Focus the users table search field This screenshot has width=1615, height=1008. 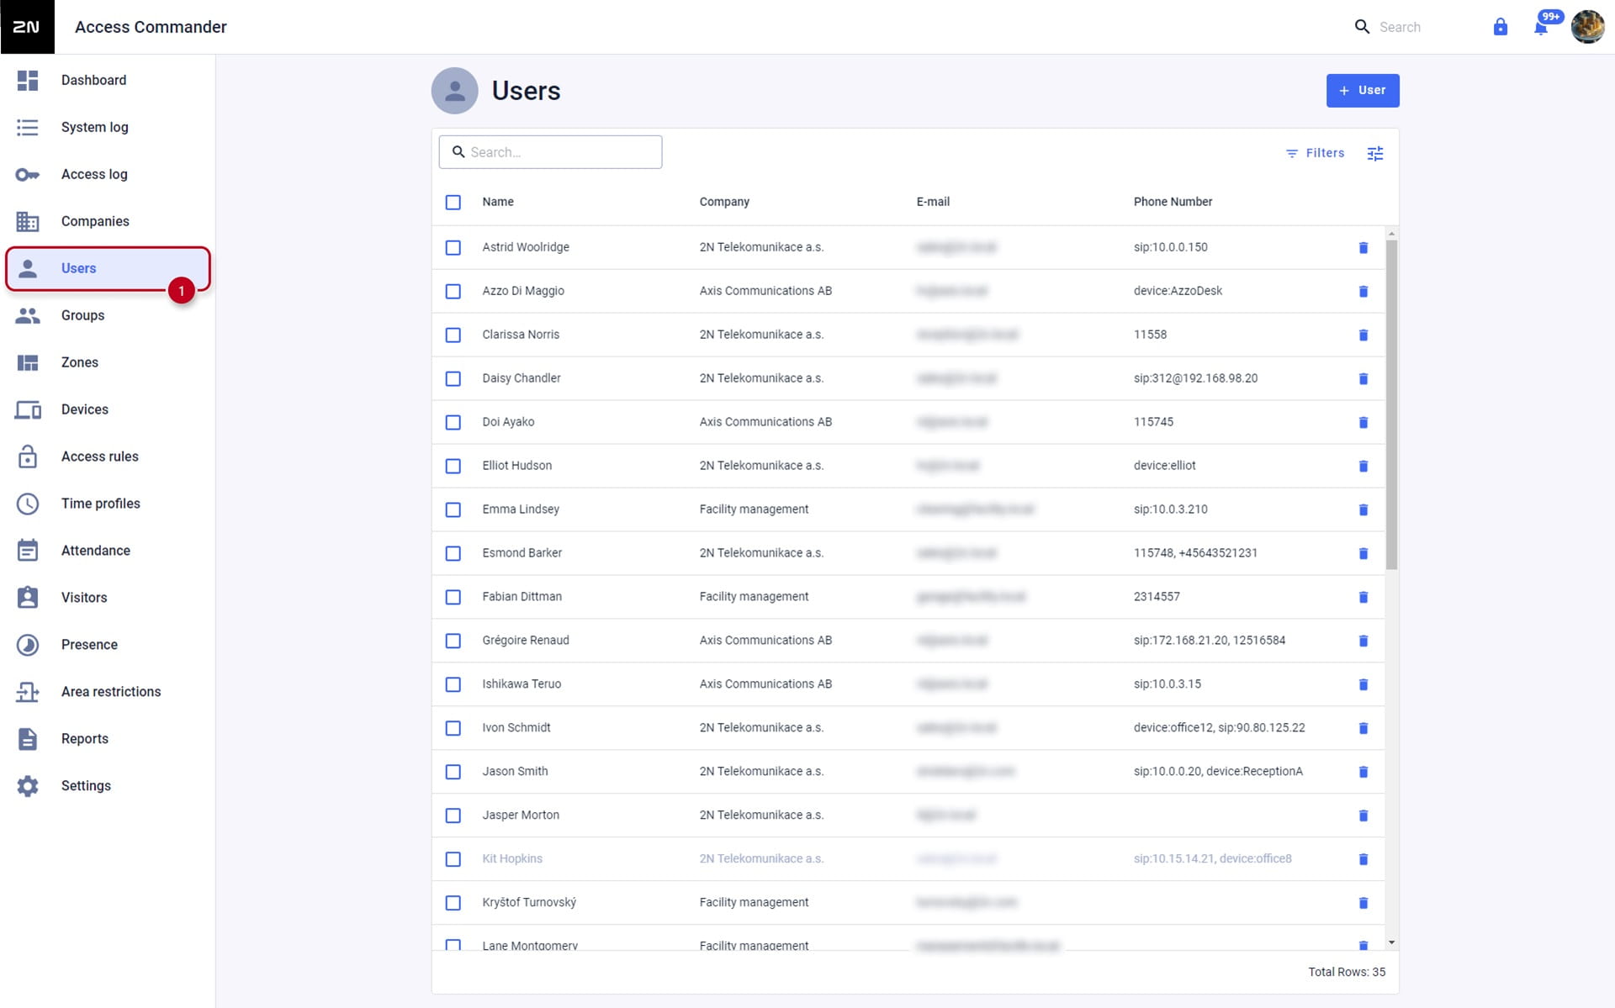click(x=550, y=152)
